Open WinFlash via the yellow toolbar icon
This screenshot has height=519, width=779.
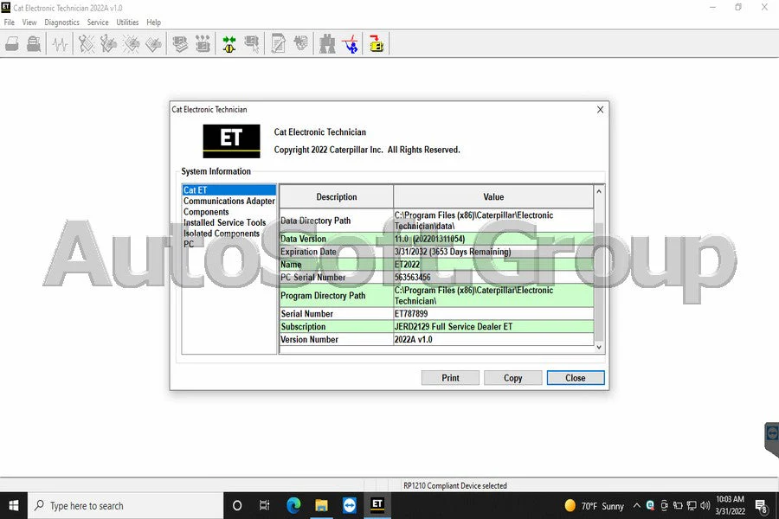point(376,43)
